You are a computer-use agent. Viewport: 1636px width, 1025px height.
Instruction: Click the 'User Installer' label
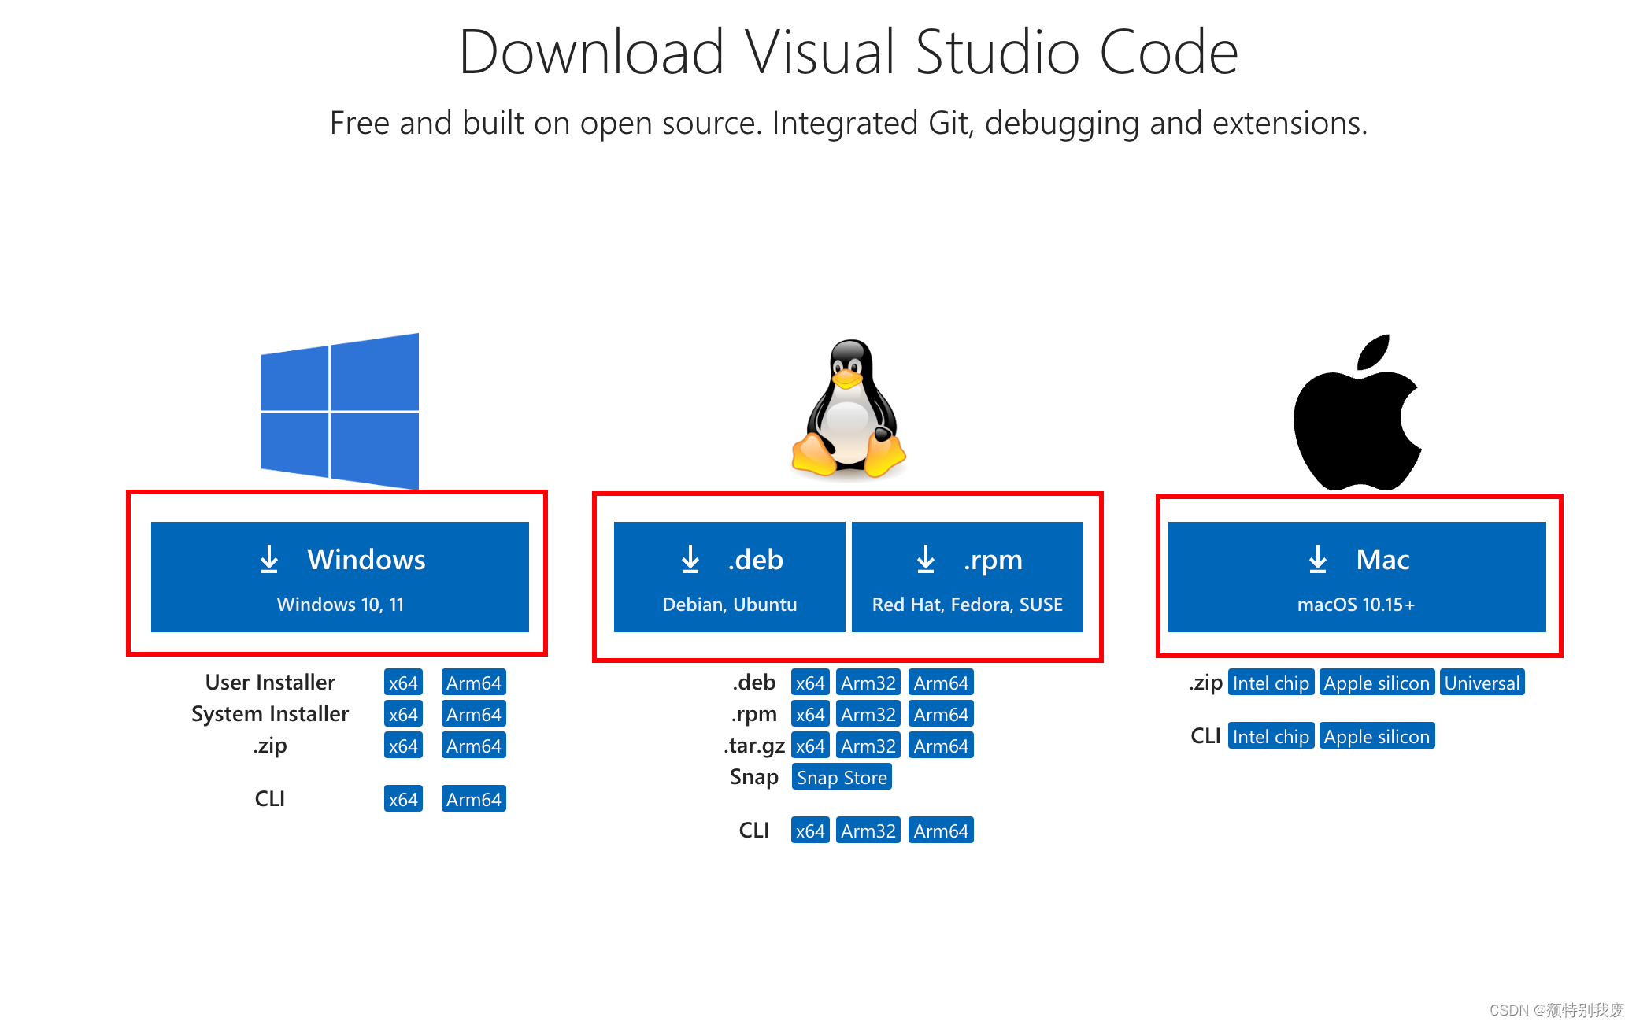(270, 683)
